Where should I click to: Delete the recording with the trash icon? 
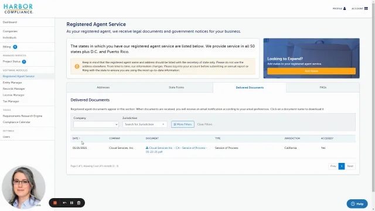(79, 203)
